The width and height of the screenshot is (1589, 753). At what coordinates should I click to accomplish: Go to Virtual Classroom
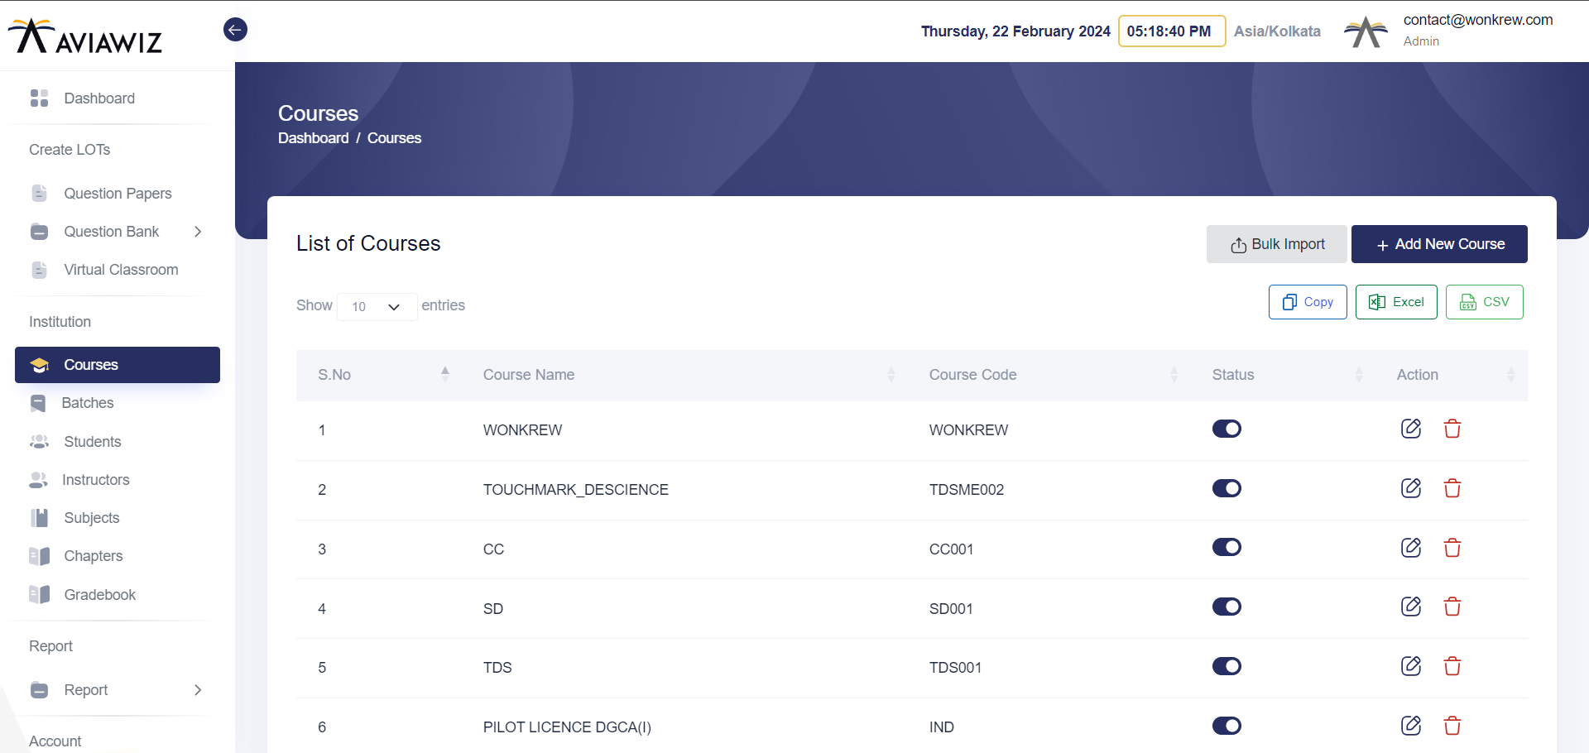(x=121, y=270)
